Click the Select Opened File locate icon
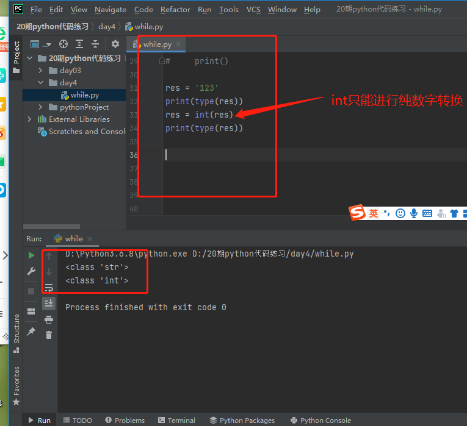The width and height of the screenshot is (467, 426). point(63,44)
